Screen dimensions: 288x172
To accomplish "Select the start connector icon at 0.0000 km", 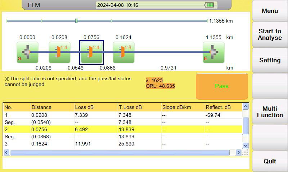I will [28, 52].
